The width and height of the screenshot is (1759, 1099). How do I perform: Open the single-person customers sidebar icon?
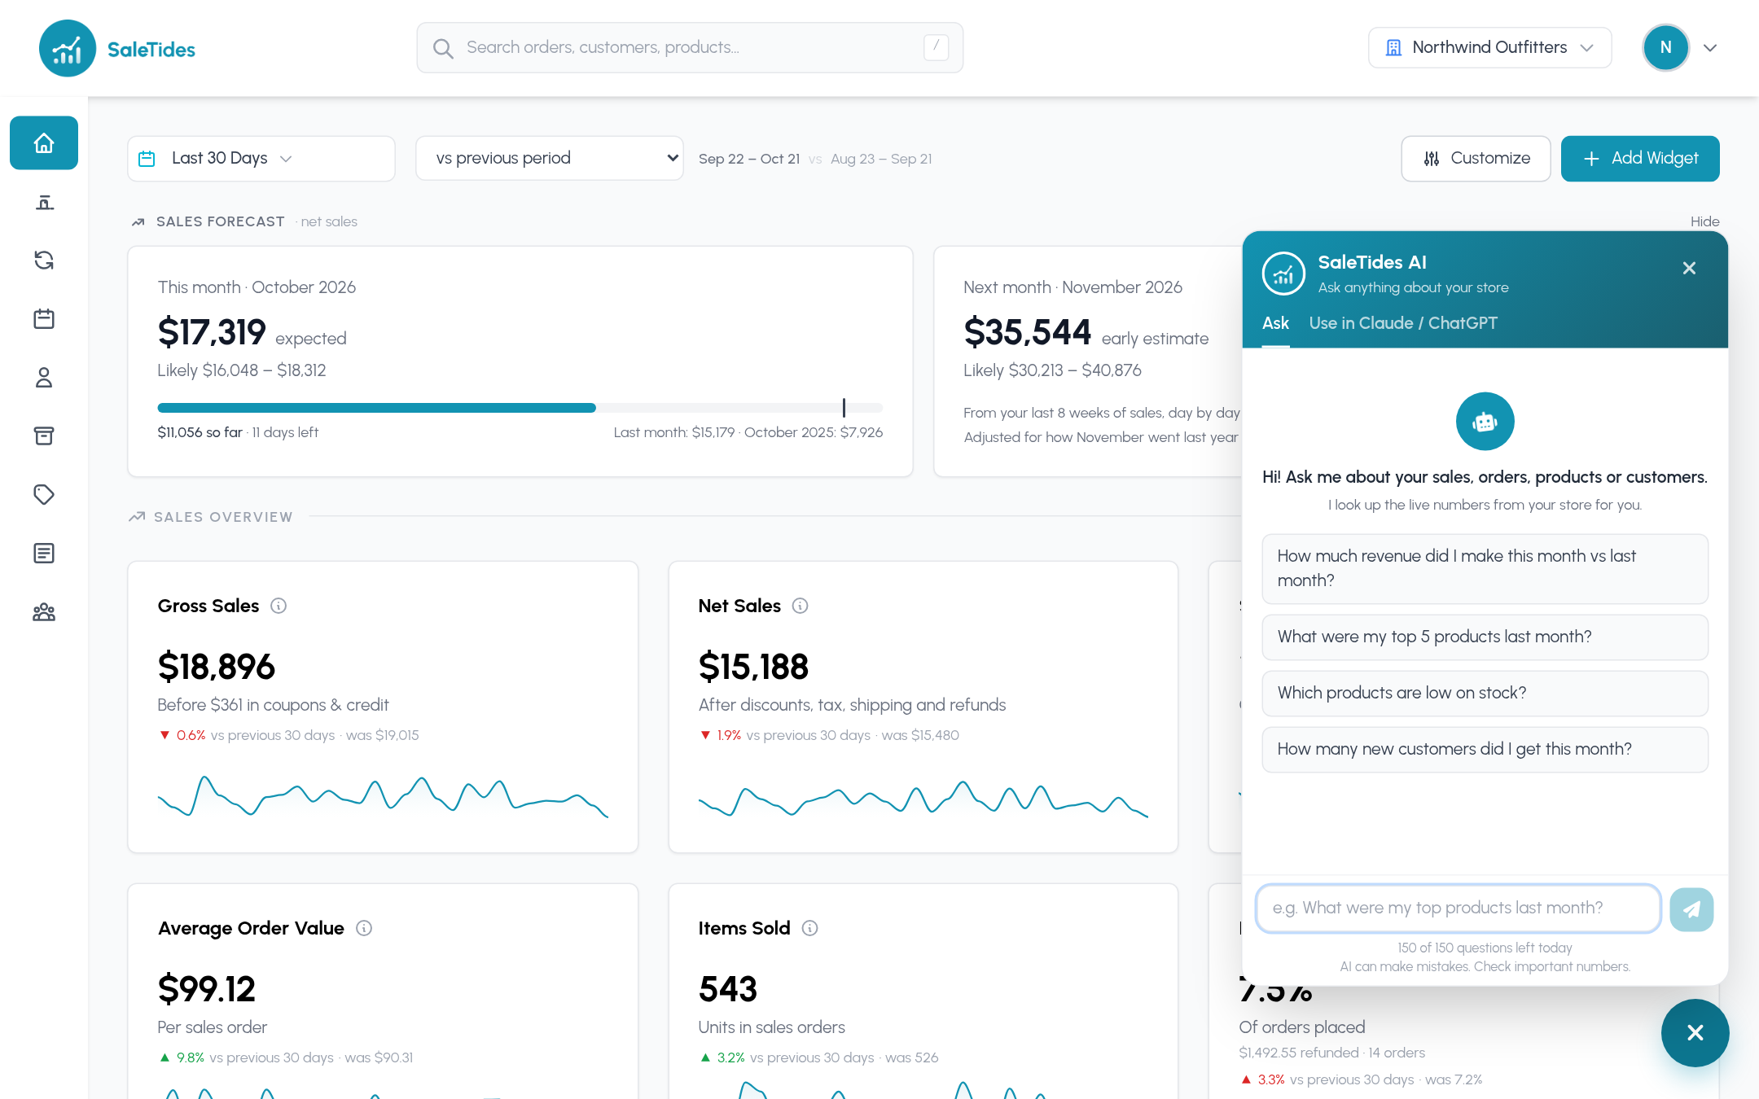click(44, 378)
